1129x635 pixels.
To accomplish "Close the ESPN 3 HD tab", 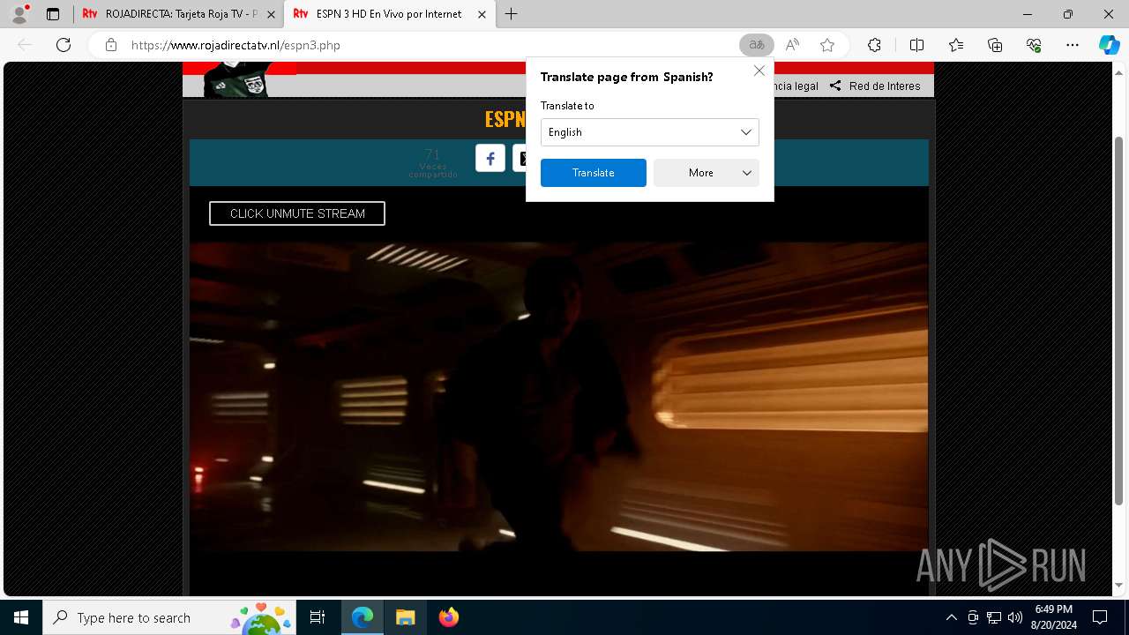I will [x=482, y=14].
